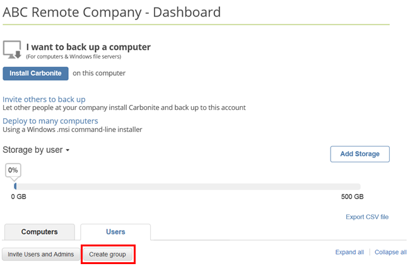This screenshot has height=266, width=410.
Task: Click the caret arrow beside Storage by user
Action: pos(67,150)
